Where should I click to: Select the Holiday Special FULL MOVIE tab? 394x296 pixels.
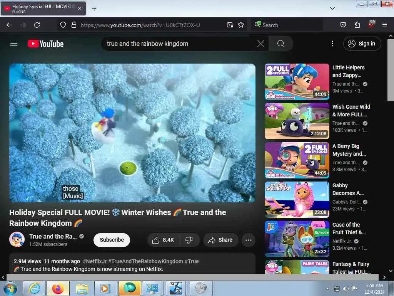click(x=43, y=8)
